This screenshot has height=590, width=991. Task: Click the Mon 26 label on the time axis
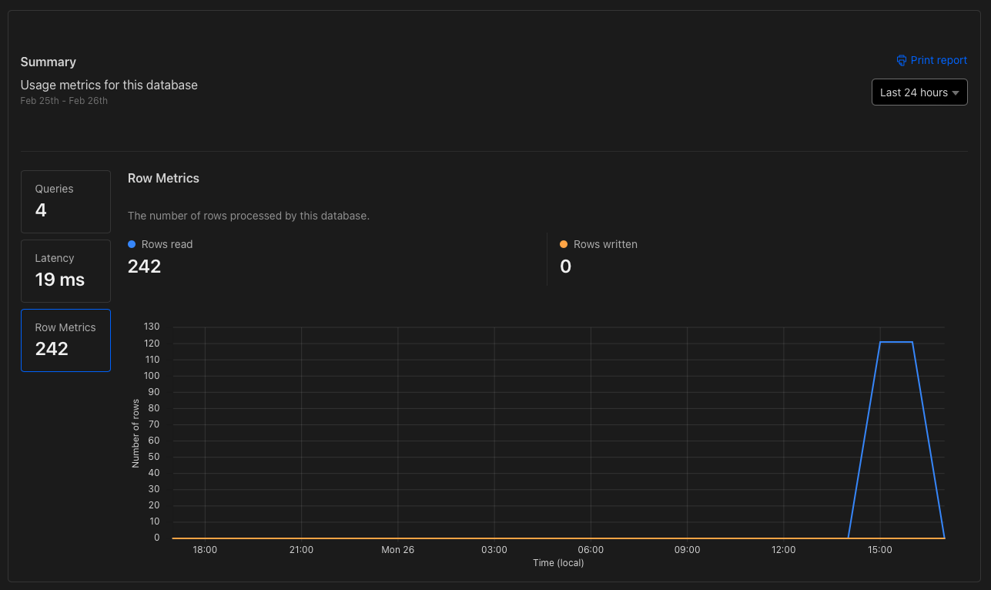[x=397, y=549]
